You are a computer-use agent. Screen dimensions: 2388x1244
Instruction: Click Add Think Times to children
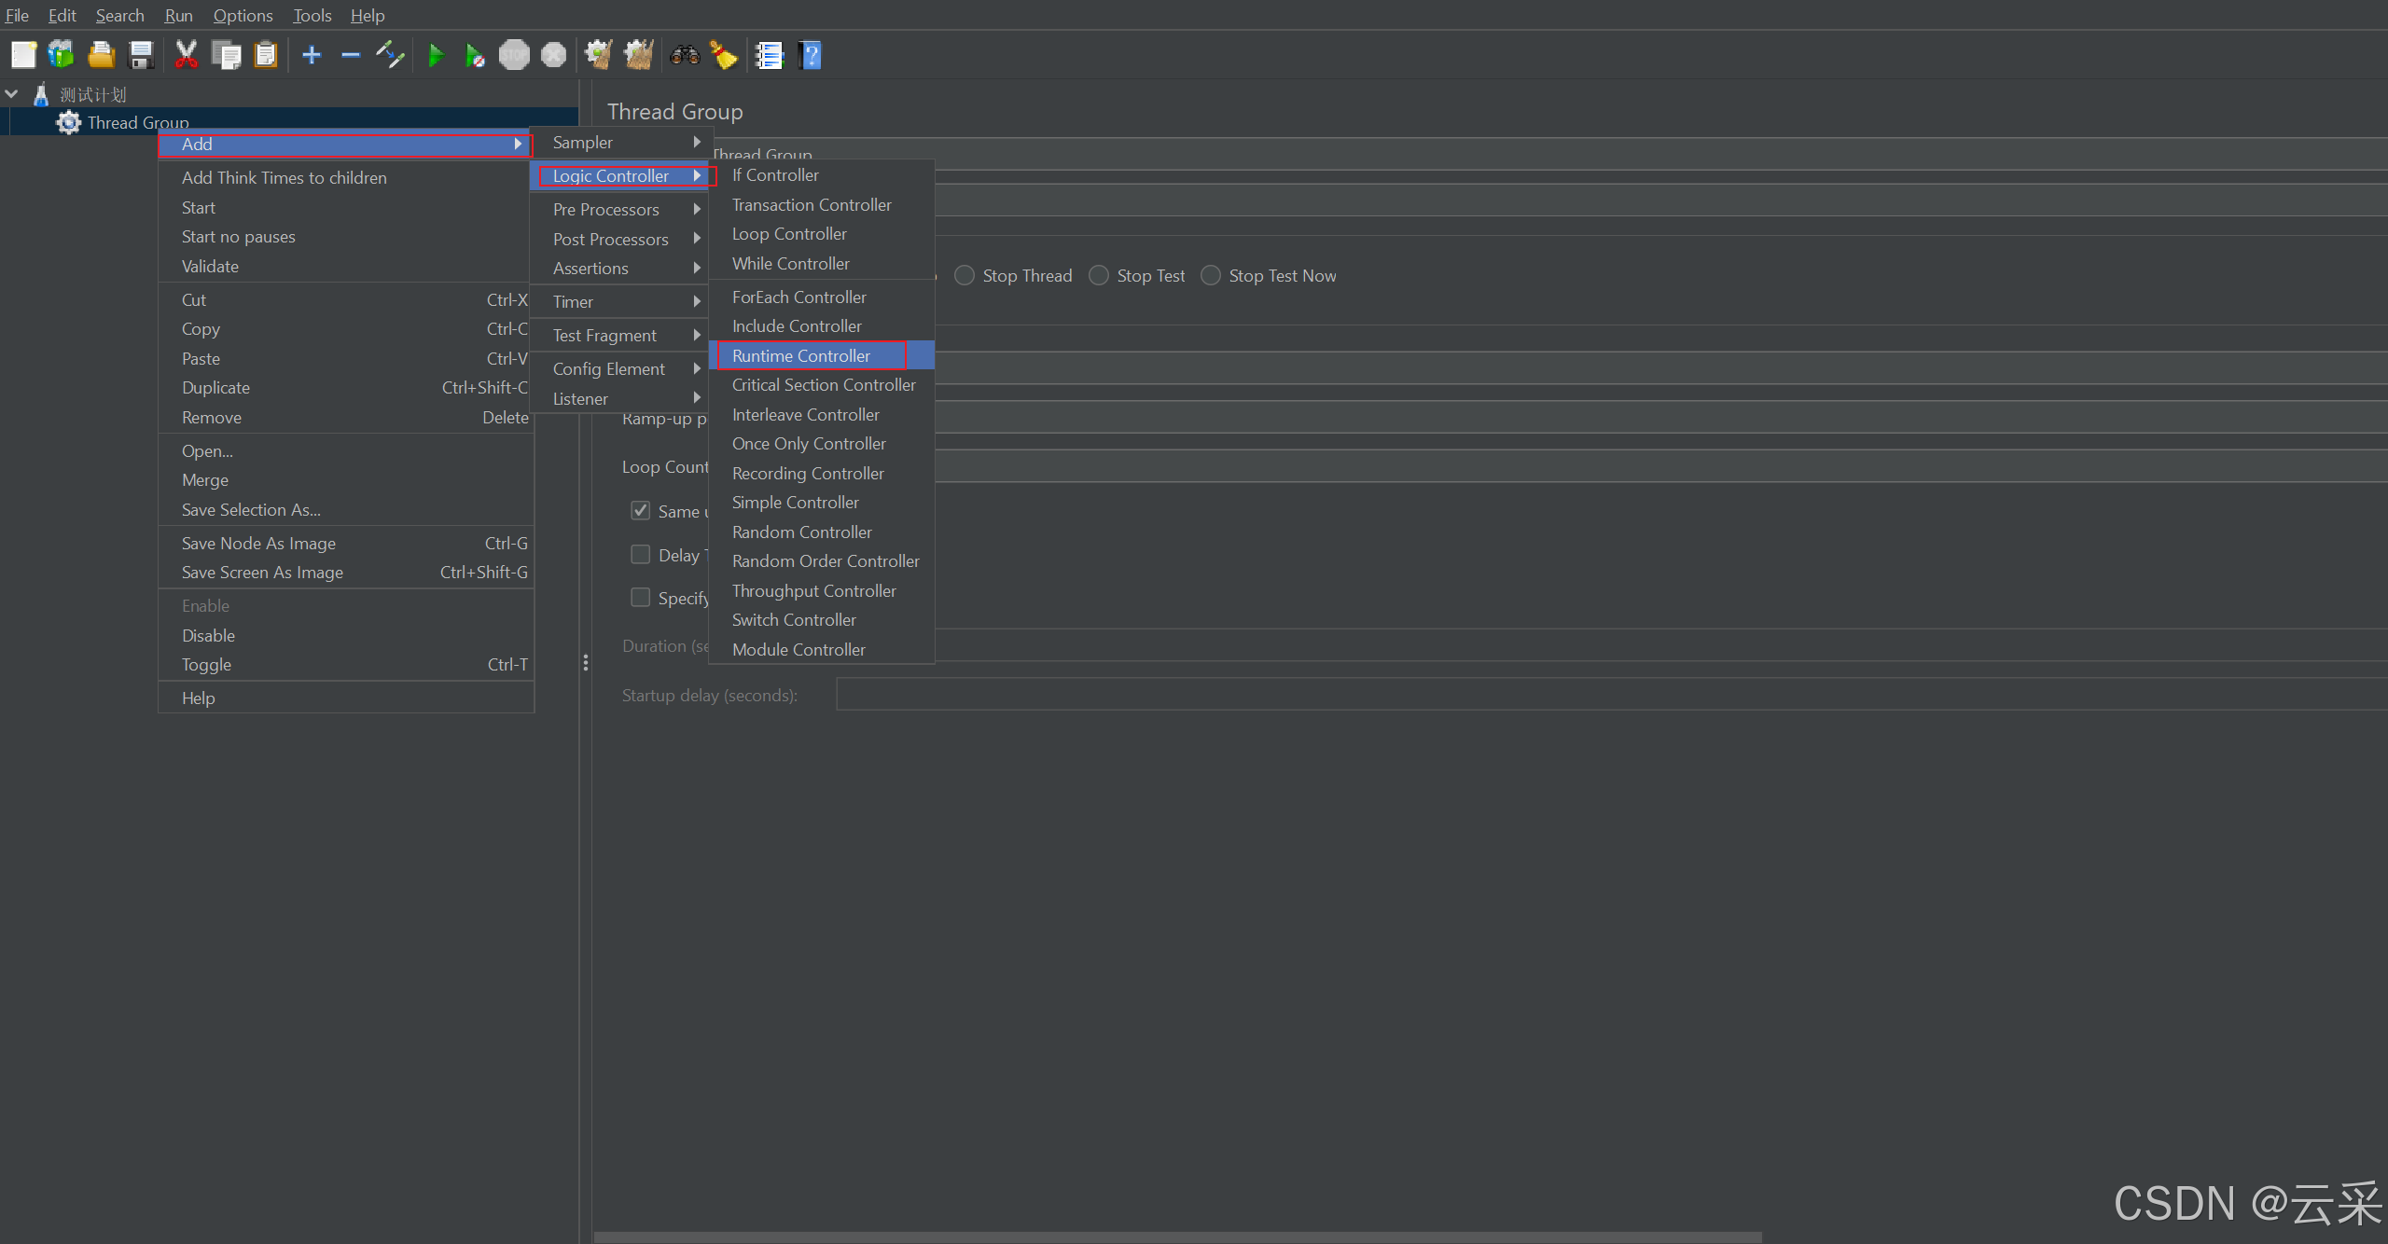point(345,177)
